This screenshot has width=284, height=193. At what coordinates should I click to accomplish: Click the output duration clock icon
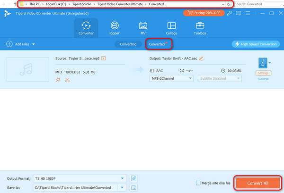tap(223, 71)
